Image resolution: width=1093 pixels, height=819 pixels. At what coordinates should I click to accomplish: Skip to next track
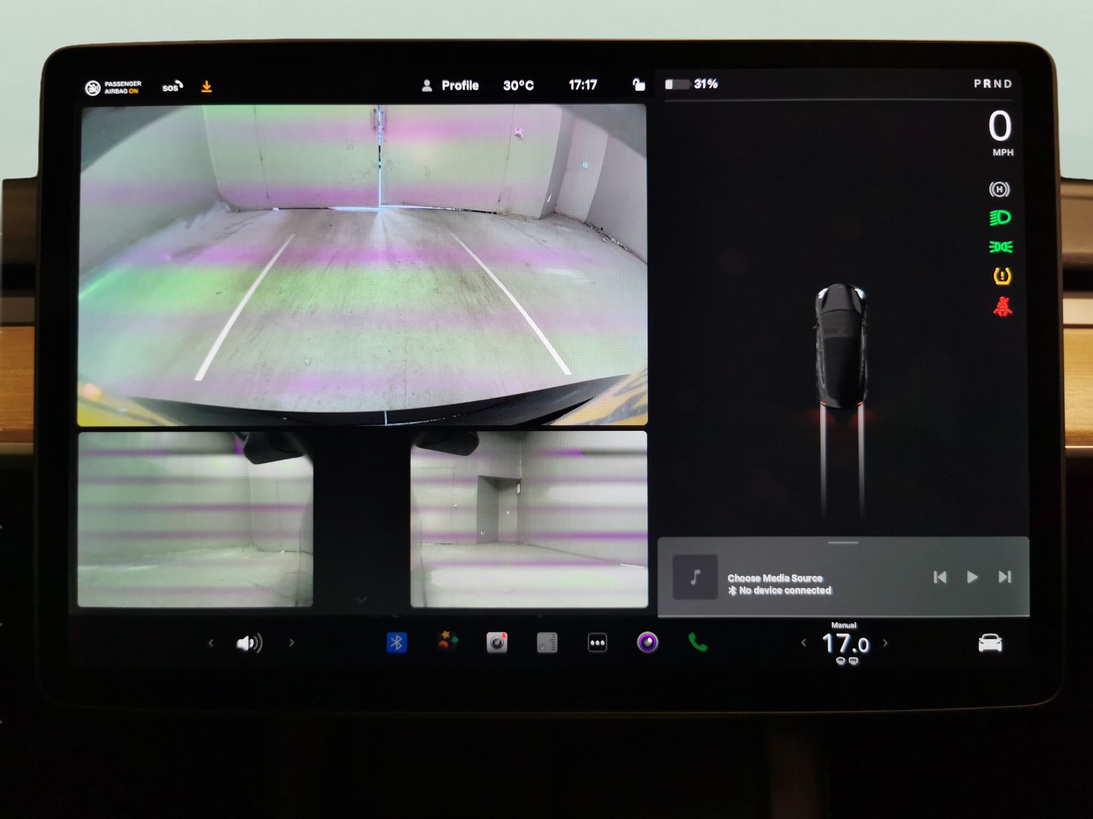click(1004, 577)
